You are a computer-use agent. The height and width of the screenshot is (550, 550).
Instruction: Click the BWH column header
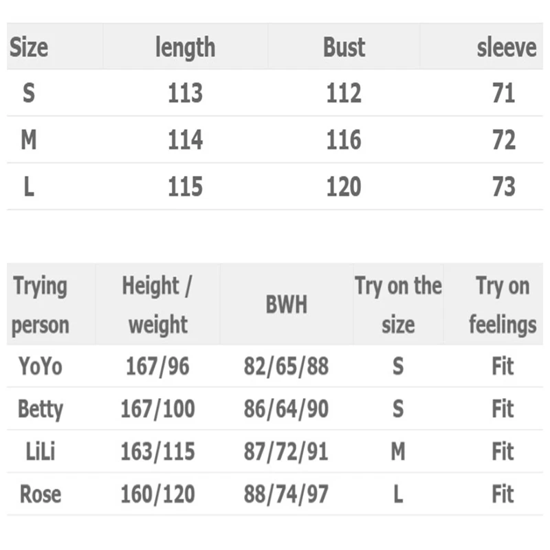tap(286, 305)
